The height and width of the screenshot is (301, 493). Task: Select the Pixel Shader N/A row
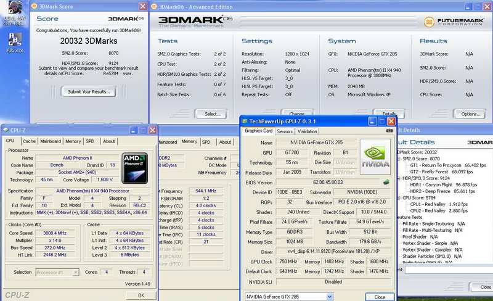420,237
